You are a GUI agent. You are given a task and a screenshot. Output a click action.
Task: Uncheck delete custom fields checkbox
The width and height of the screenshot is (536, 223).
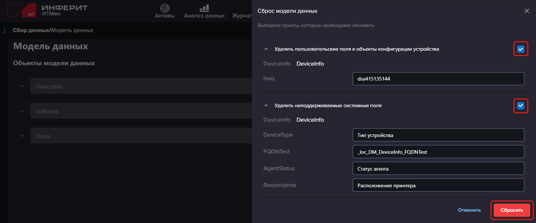[x=521, y=49]
